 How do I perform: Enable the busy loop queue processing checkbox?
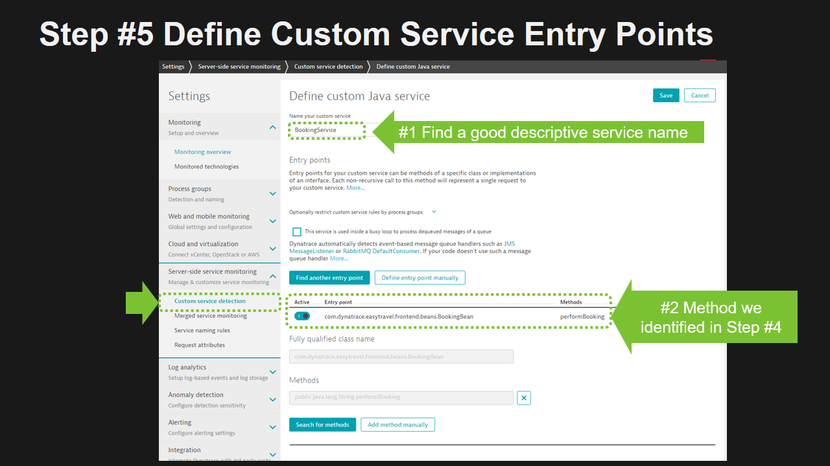click(297, 232)
